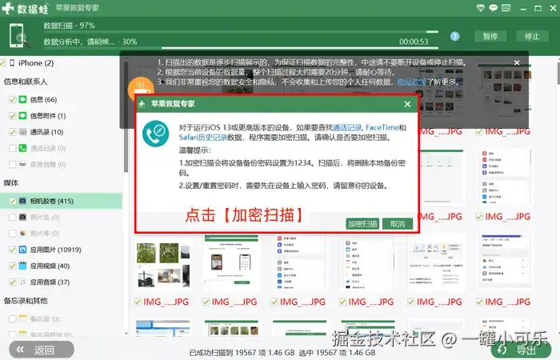Select the 通讯录 (10) category

click(46, 132)
